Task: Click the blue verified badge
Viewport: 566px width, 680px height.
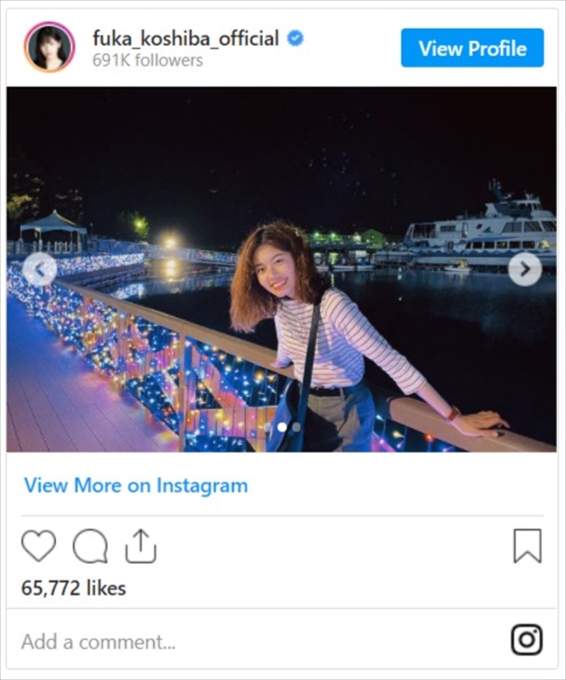Action: click(x=296, y=39)
